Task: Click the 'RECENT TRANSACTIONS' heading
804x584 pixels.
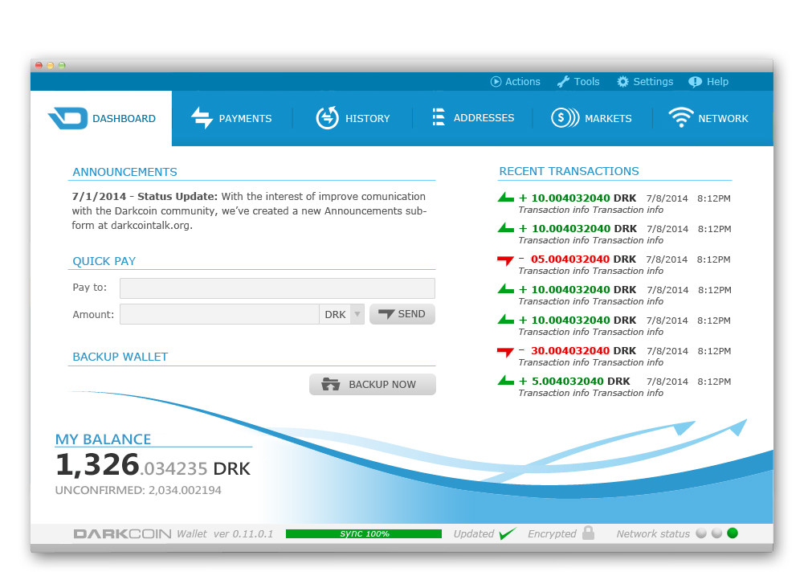Action: pyautogui.click(x=569, y=171)
